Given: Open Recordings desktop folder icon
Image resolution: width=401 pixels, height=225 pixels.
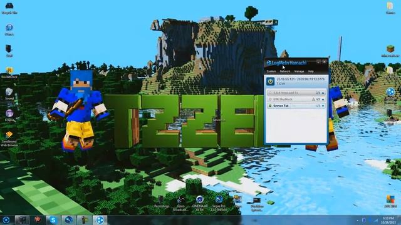Looking at the screenshot, I should (162, 202).
